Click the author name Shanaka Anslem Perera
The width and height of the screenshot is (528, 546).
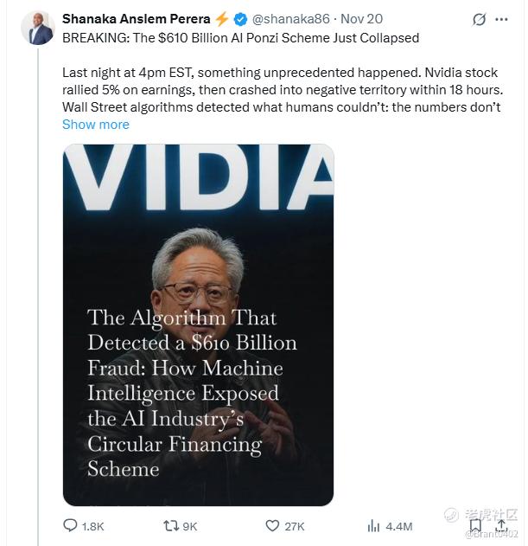click(136, 19)
